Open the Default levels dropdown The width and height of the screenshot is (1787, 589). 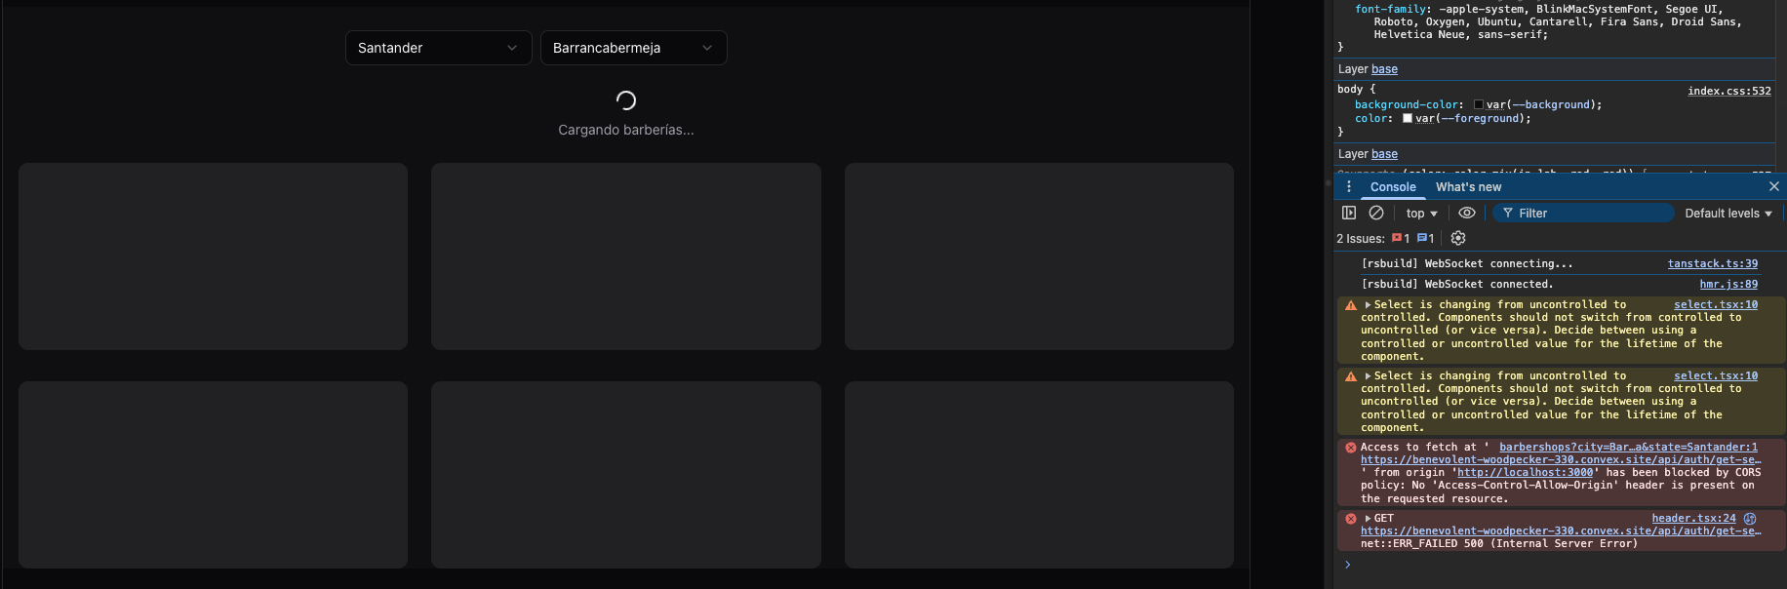point(1727,214)
